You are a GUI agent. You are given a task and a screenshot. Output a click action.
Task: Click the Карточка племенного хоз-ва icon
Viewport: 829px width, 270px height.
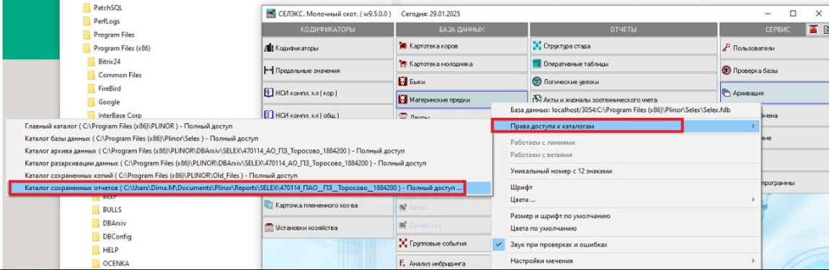[x=269, y=205]
